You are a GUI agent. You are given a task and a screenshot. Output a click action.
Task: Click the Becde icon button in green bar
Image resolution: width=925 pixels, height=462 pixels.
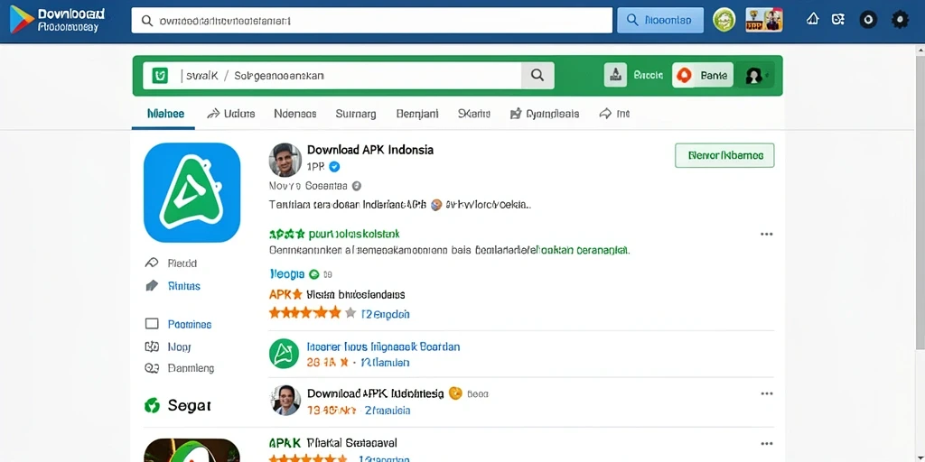click(x=615, y=76)
